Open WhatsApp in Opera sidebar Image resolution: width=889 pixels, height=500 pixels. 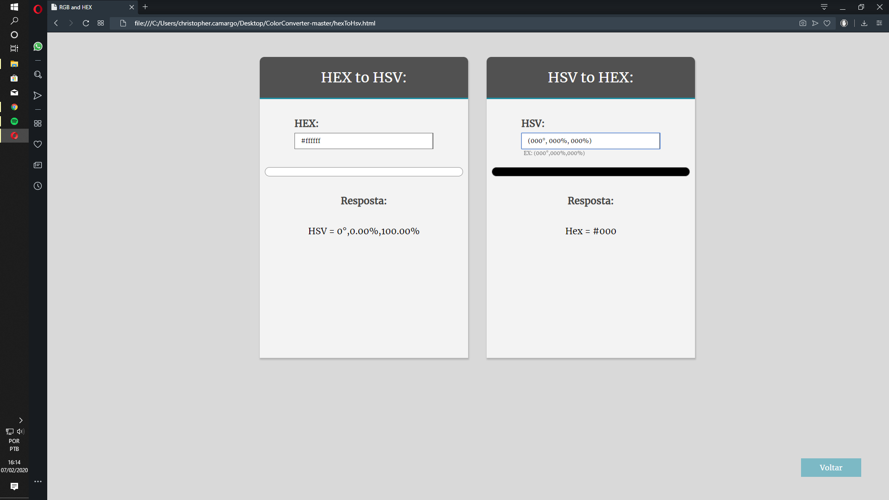38,46
